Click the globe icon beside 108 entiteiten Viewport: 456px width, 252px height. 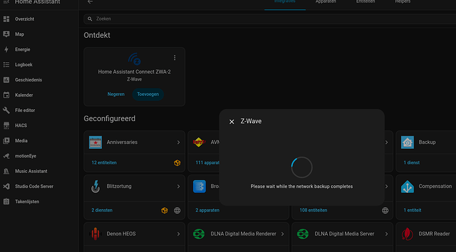pyautogui.click(x=385, y=210)
